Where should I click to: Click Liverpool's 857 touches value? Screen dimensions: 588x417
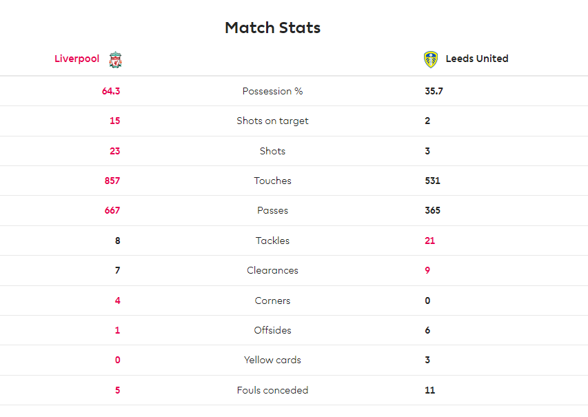(112, 181)
